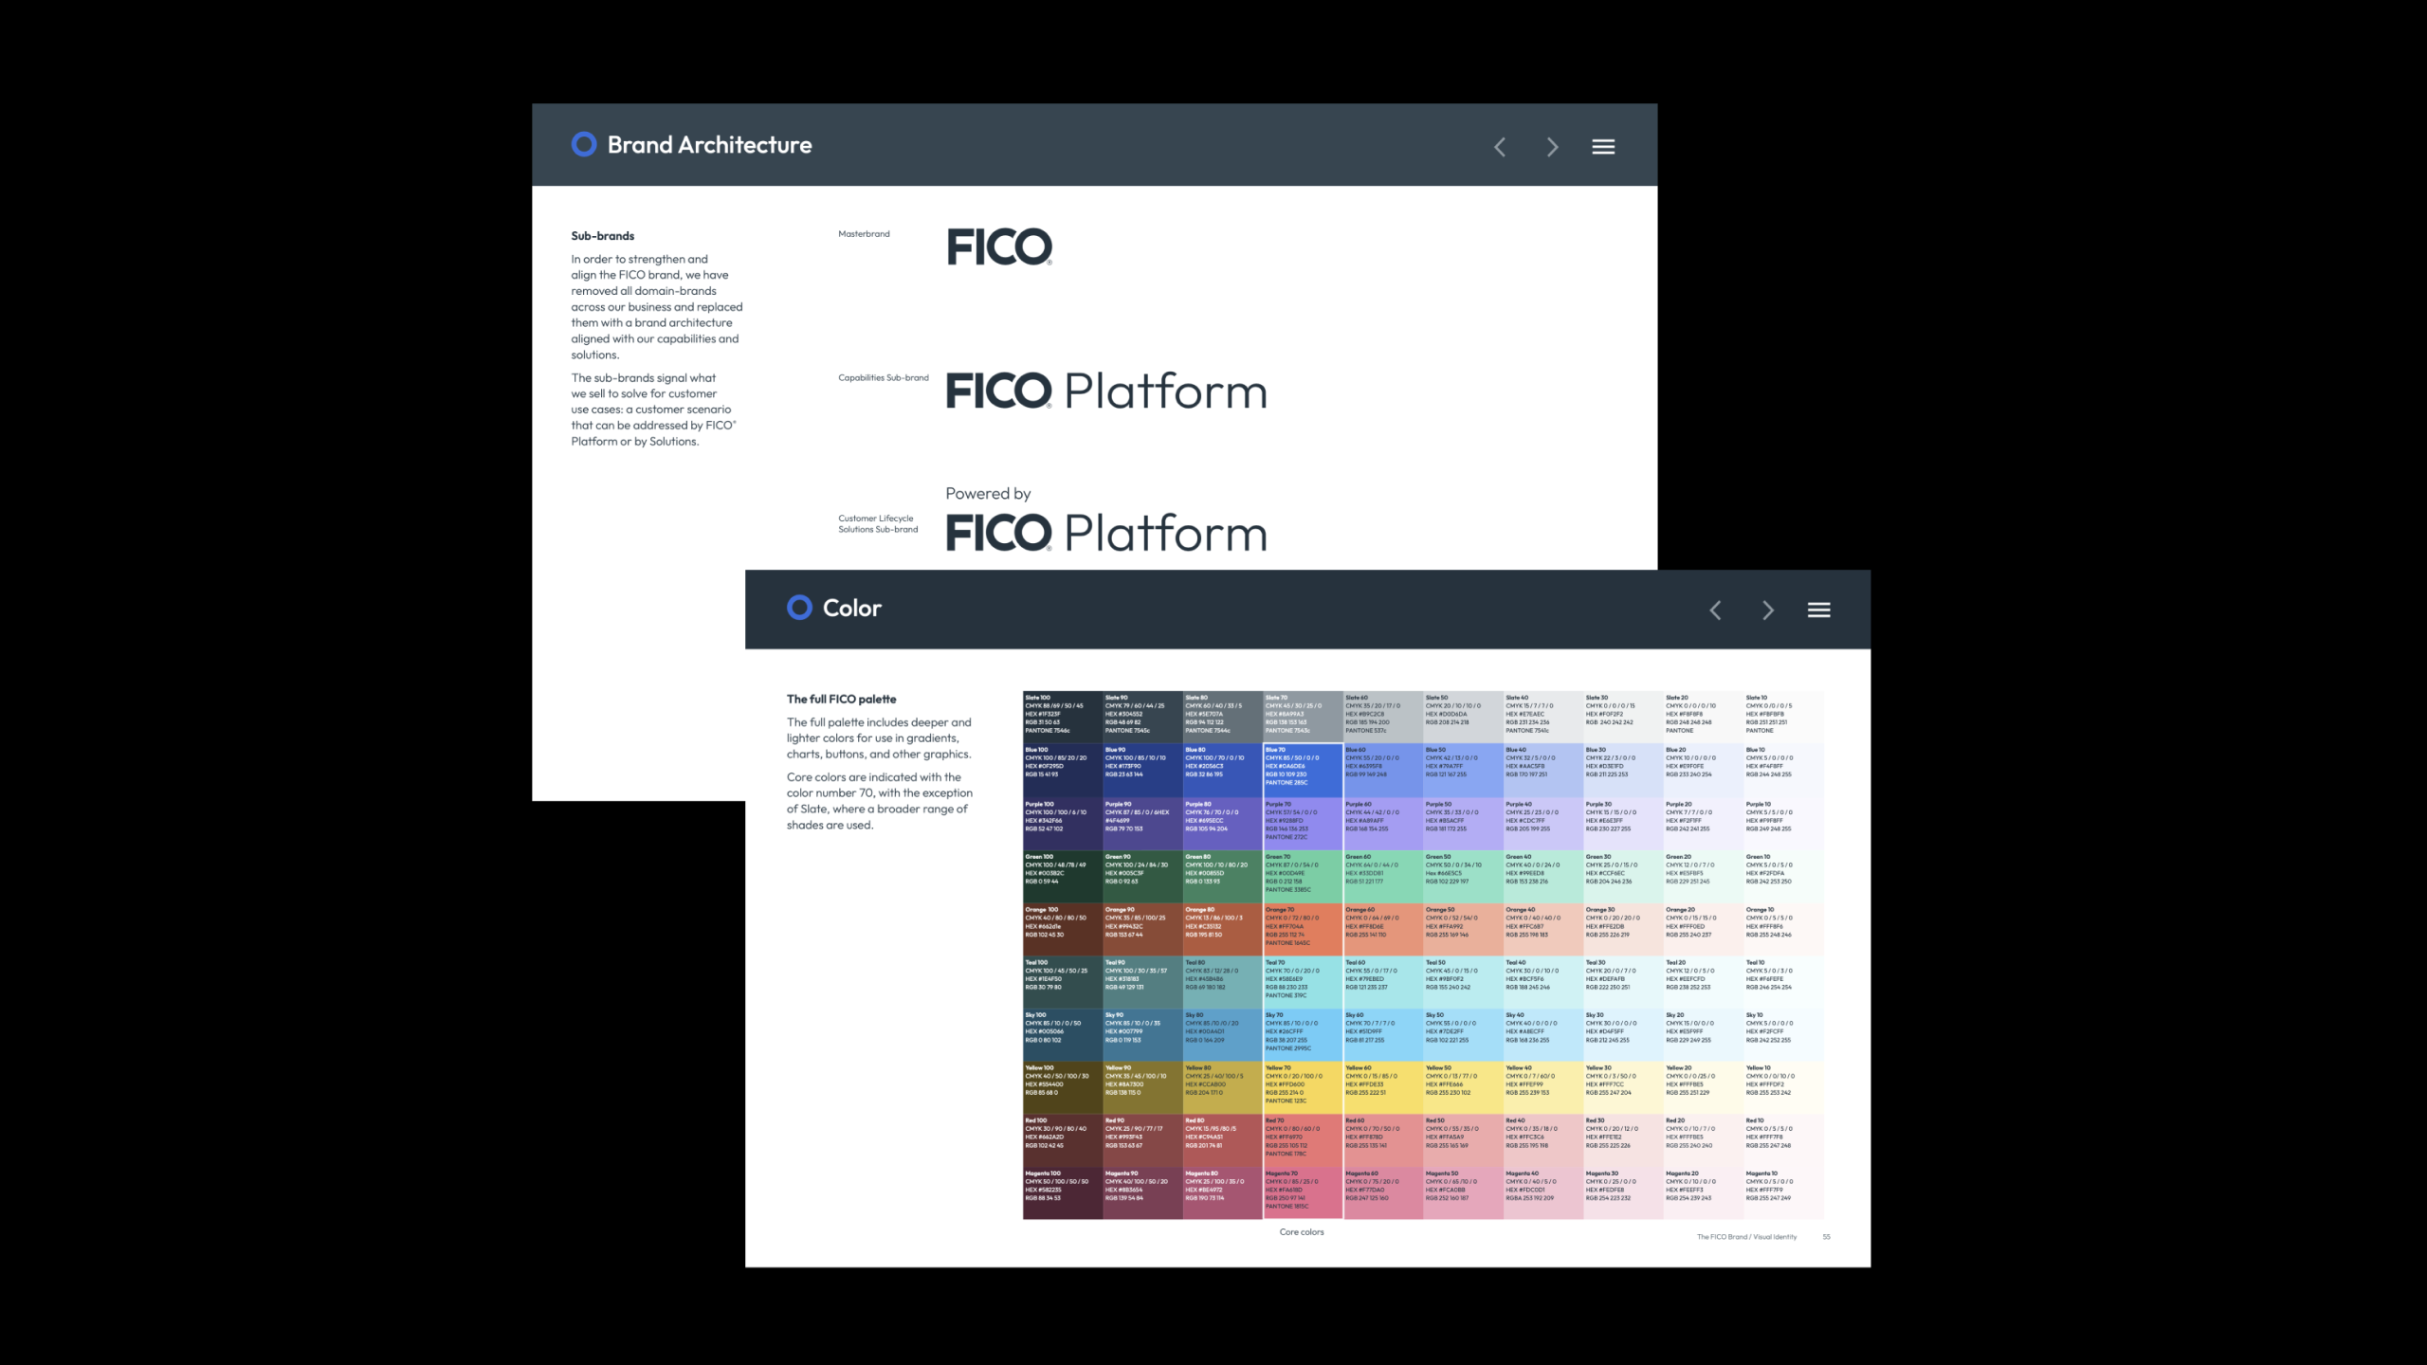Select the Magenta 70 swatch
The height and width of the screenshot is (1365, 2427).
(x=1303, y=1193)
